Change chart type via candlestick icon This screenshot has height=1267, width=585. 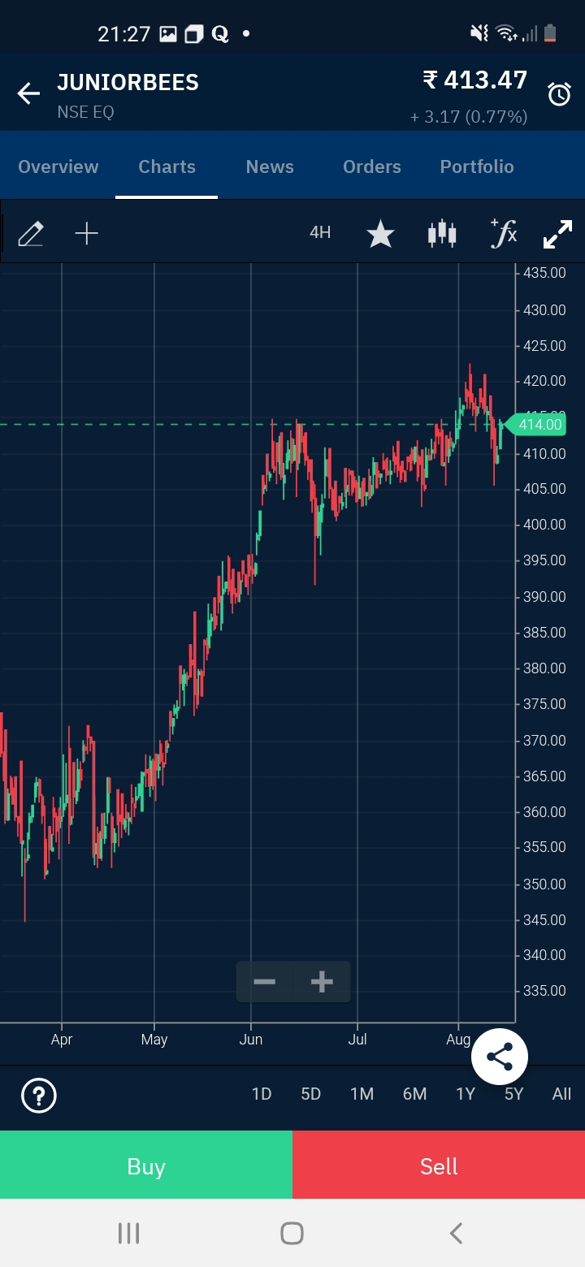[x=442, y=234]
